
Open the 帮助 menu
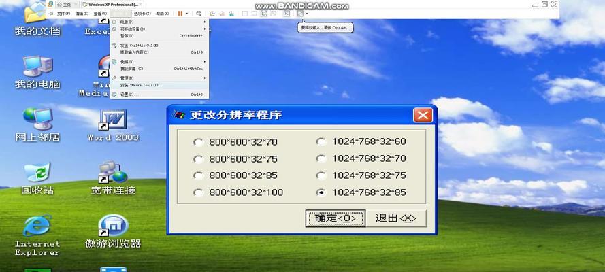click(163, 14)
